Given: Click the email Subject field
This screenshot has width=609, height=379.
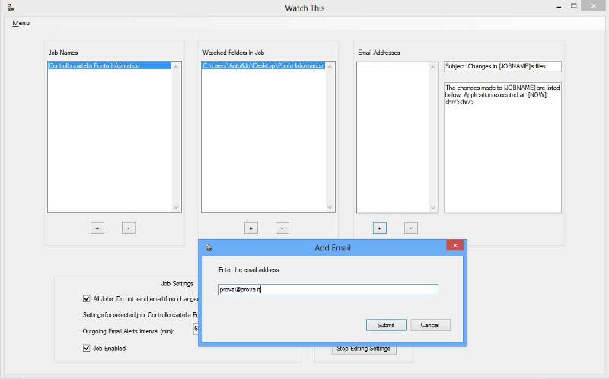Looking at the screenshot, I should coord(502,66).
